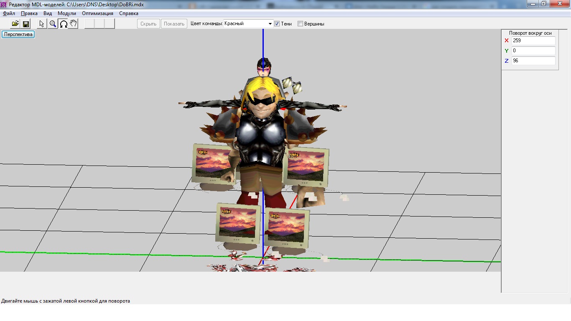This screenshot has width=571, height=321.
Task: Open the Файл menu
Action: [x=9, y=13]
